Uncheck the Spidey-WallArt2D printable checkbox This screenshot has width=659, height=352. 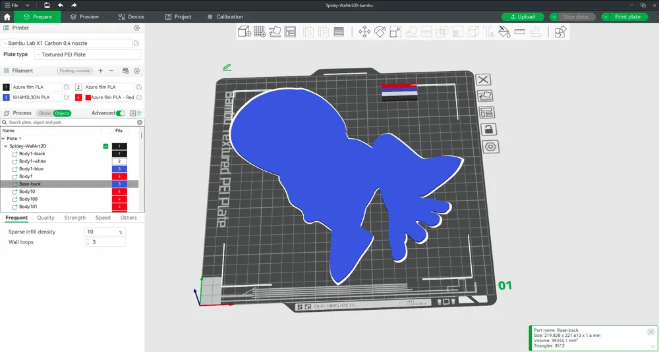[x=106, y=147]
